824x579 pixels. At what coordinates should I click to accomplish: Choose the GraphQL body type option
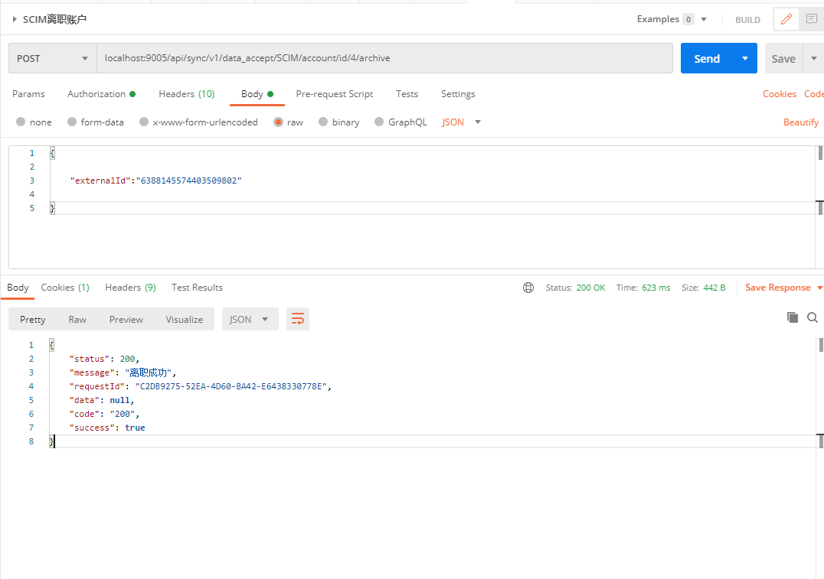pos(378,122)
